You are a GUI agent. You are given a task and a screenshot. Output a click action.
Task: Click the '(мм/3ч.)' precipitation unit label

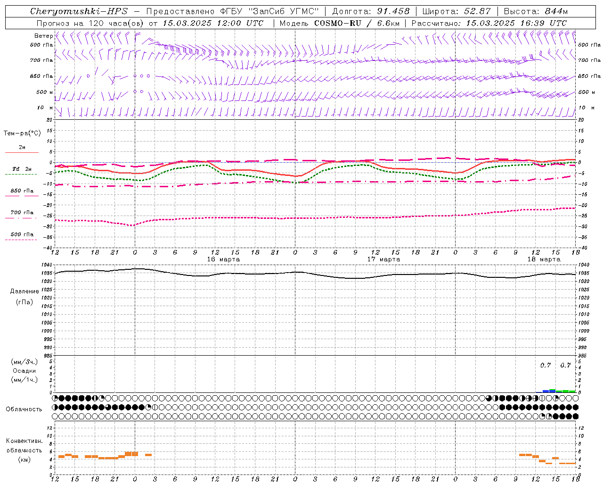24,362
